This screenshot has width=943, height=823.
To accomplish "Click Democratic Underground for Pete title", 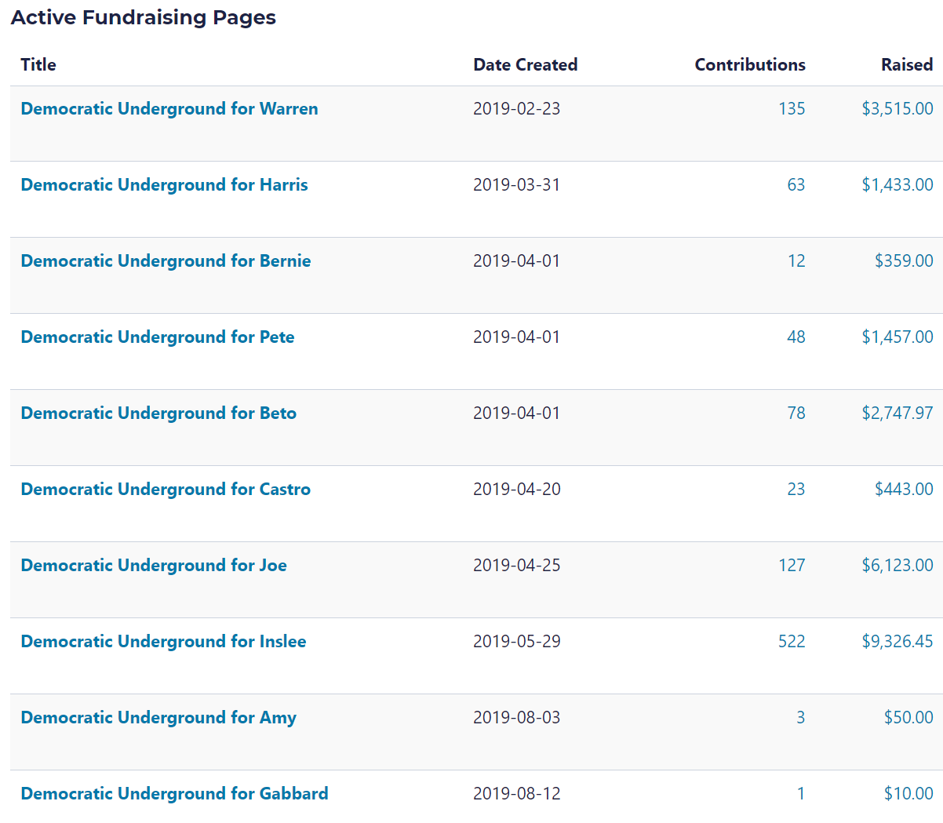I will 158,337.
